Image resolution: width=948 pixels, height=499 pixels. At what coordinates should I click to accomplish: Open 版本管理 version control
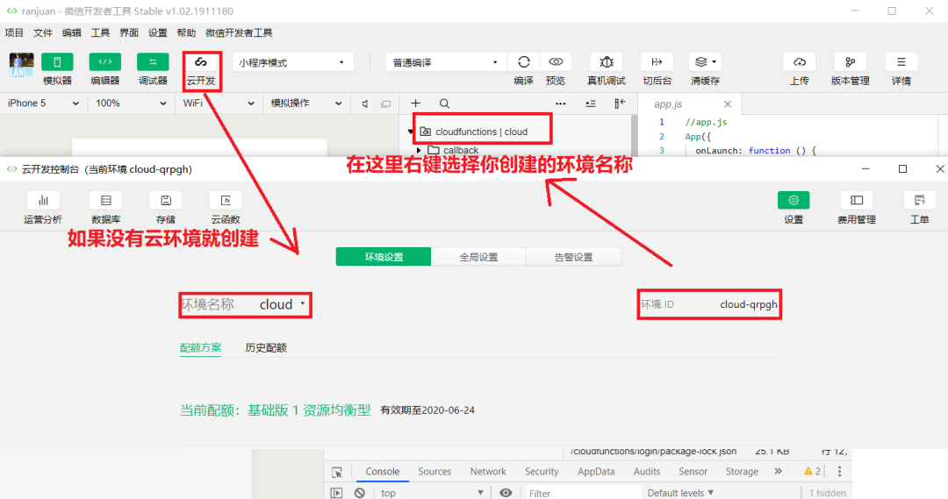[x=850, y=62]
